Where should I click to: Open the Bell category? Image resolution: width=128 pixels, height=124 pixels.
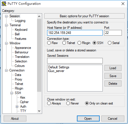coord(17,34)
